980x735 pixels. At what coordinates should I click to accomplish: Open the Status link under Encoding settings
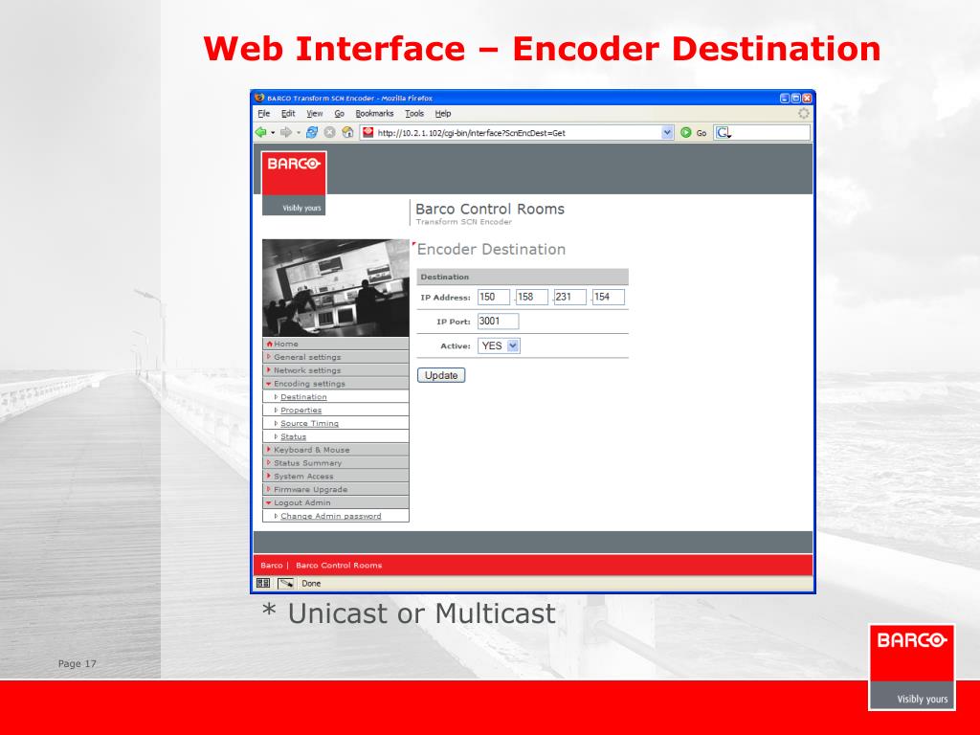pyautogui.click(x=293, y=436)
